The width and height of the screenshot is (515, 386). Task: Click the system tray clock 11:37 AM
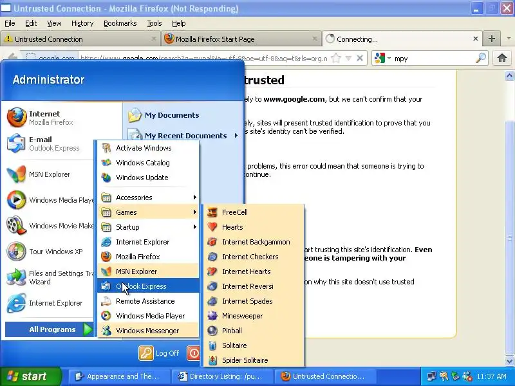[491, 376]
